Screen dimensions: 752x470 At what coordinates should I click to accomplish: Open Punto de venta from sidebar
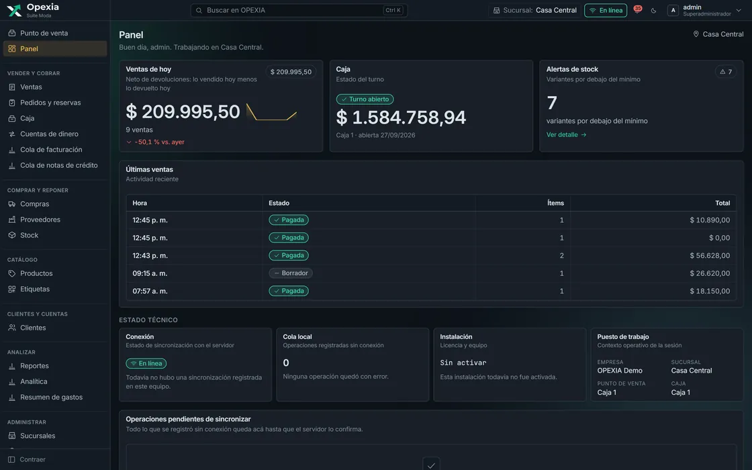[54, 33]
